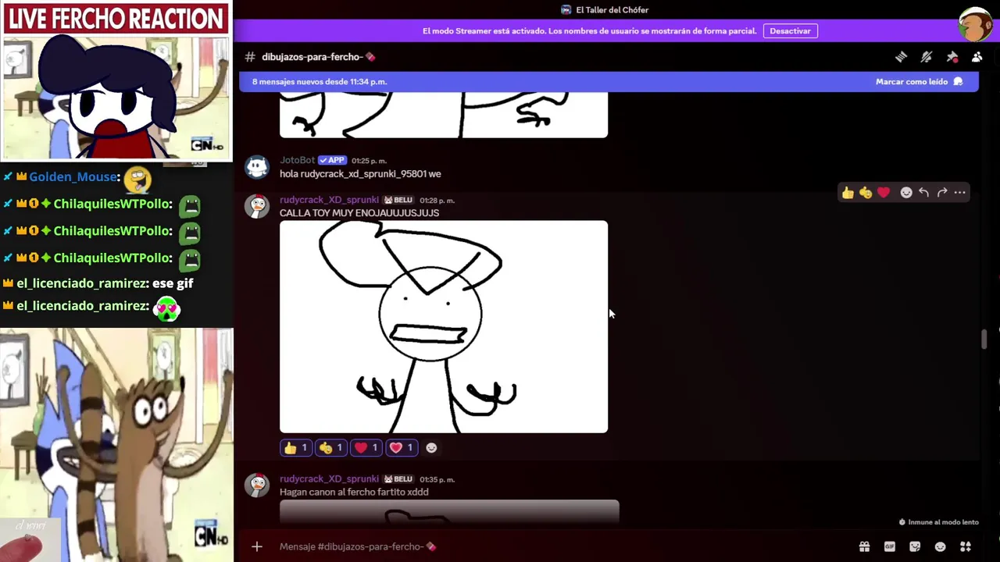Click the dibujazos-para-fercho channel name header

(318, 57)
